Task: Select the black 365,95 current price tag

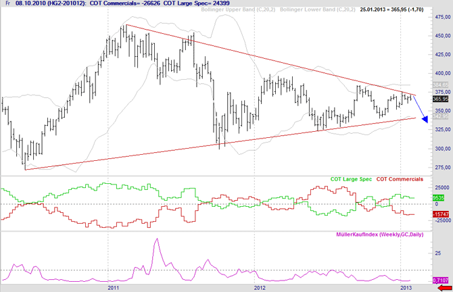Action: click(441, 99)
